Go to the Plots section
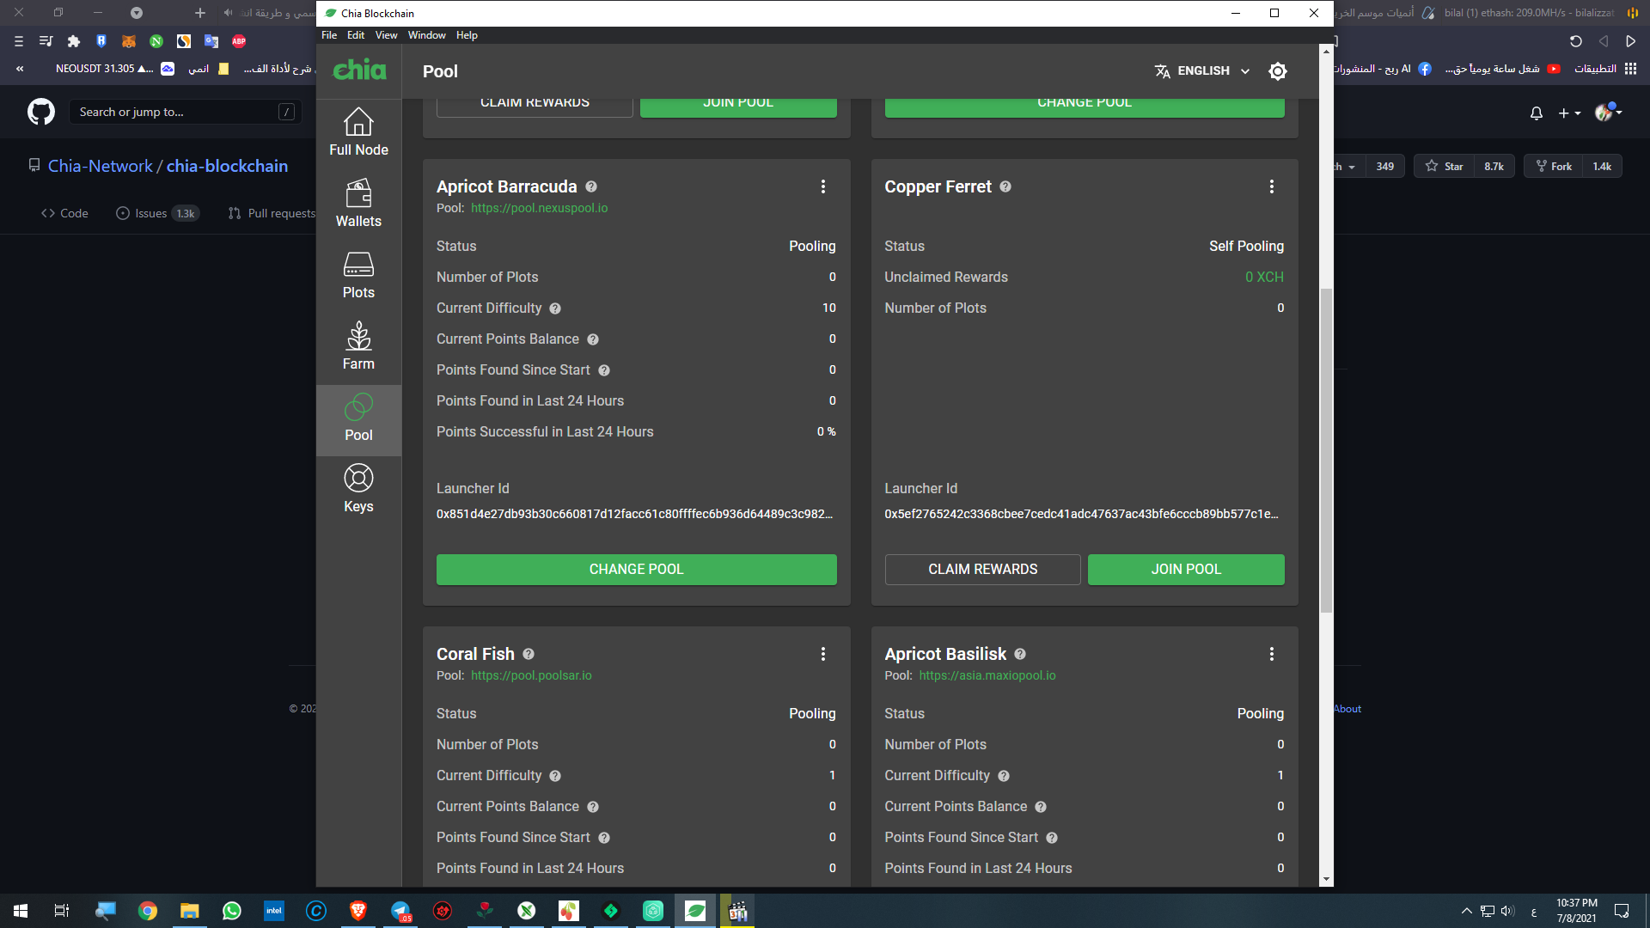The width and height of the screenshot is (1650, 928). (x=358, y=275)
